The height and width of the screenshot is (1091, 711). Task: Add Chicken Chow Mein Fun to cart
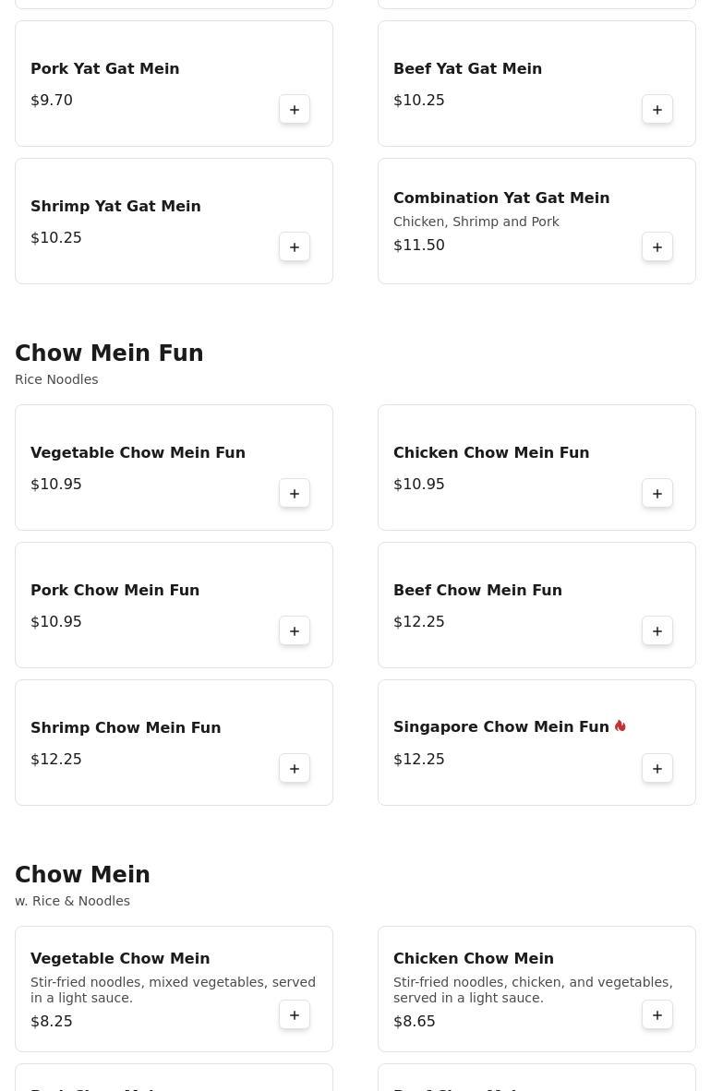pos(657,494)
